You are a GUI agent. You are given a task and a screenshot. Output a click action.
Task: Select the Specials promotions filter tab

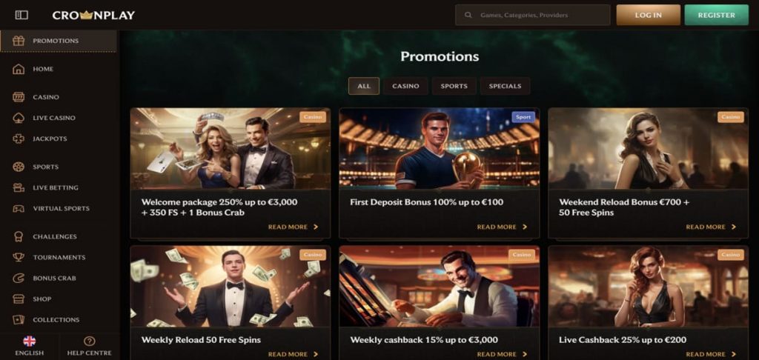[505, 86]
